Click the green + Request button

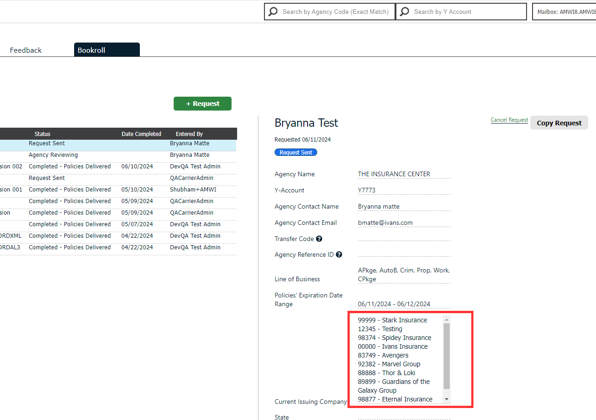coord(202,104)
